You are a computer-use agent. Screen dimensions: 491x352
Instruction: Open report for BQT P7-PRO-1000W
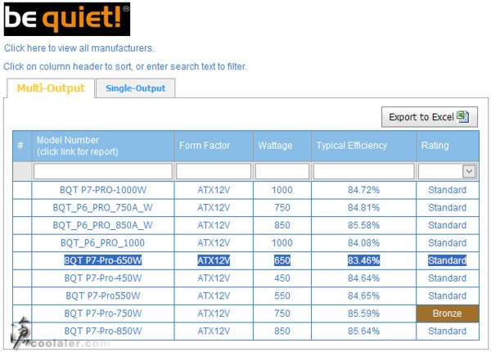pyautogui.click(x=103, y=190)
